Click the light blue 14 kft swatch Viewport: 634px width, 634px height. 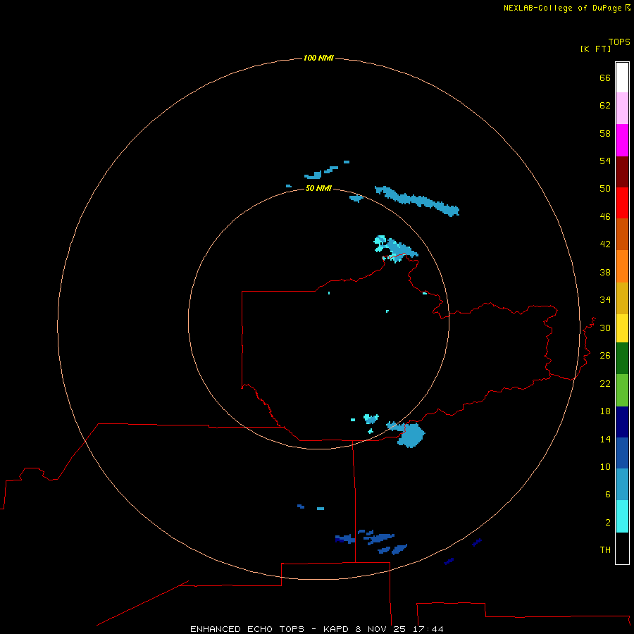pos(622,485)
